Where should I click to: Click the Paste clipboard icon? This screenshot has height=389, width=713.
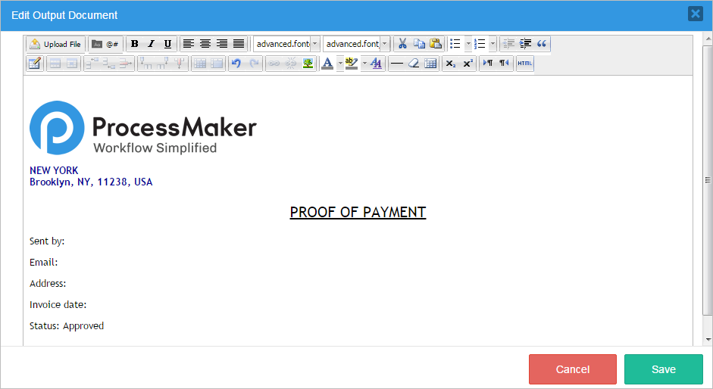point(436,44)
